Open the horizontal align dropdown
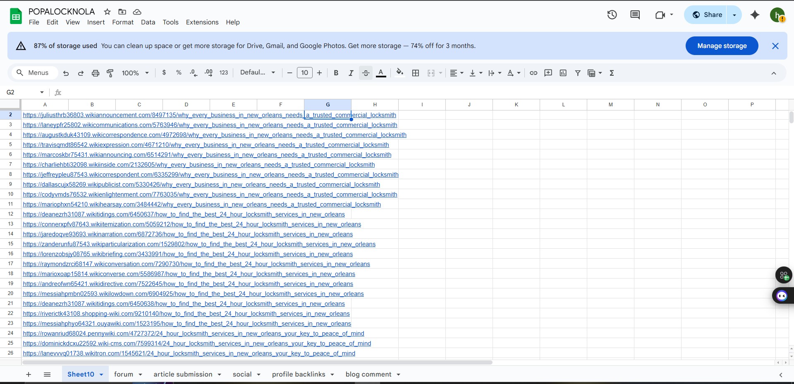This screenshot has height=384, width=794. (x=457, y=73)
